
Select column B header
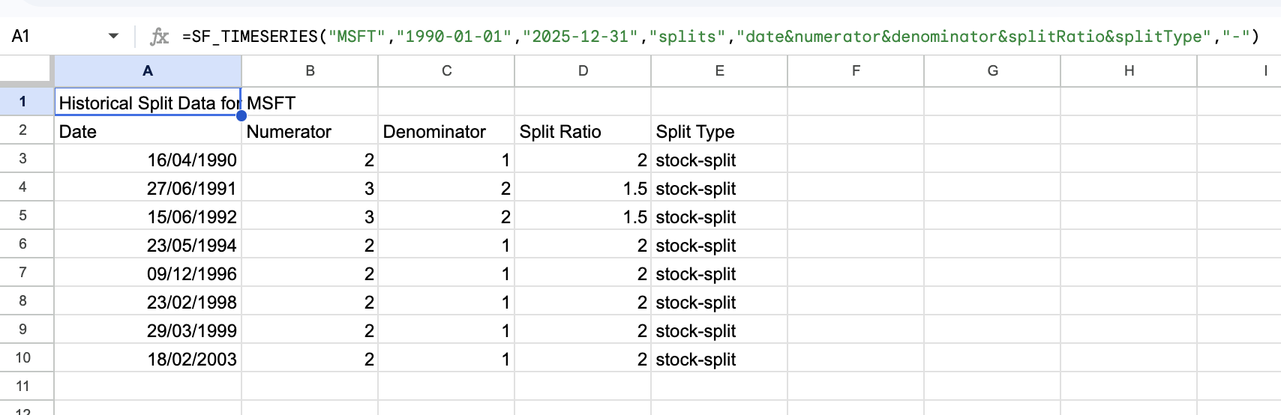[310, 71]
